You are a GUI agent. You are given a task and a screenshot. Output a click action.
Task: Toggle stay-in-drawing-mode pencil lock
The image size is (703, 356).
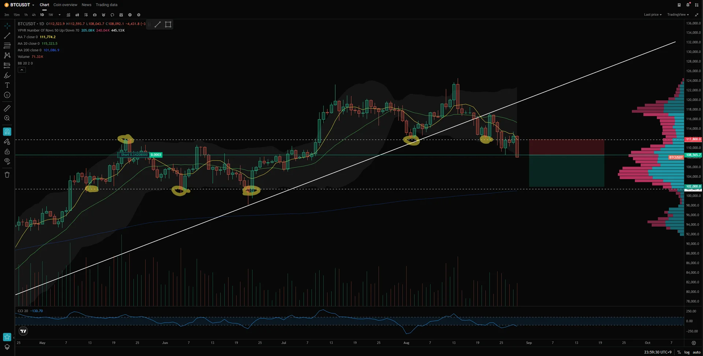coord(7,141)
